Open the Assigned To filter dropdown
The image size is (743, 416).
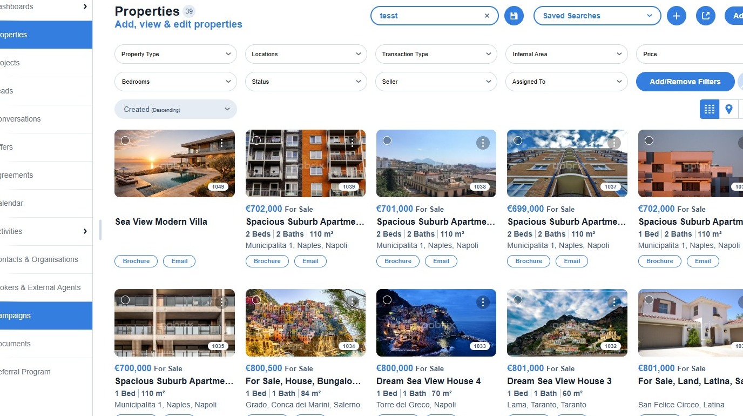(567, 82)
